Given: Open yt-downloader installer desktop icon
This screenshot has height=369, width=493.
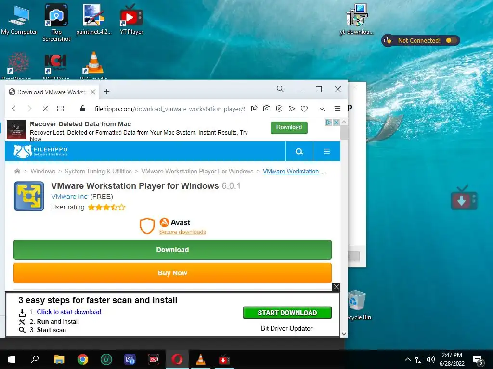Looking at the screenshot, I should [357, 19].
